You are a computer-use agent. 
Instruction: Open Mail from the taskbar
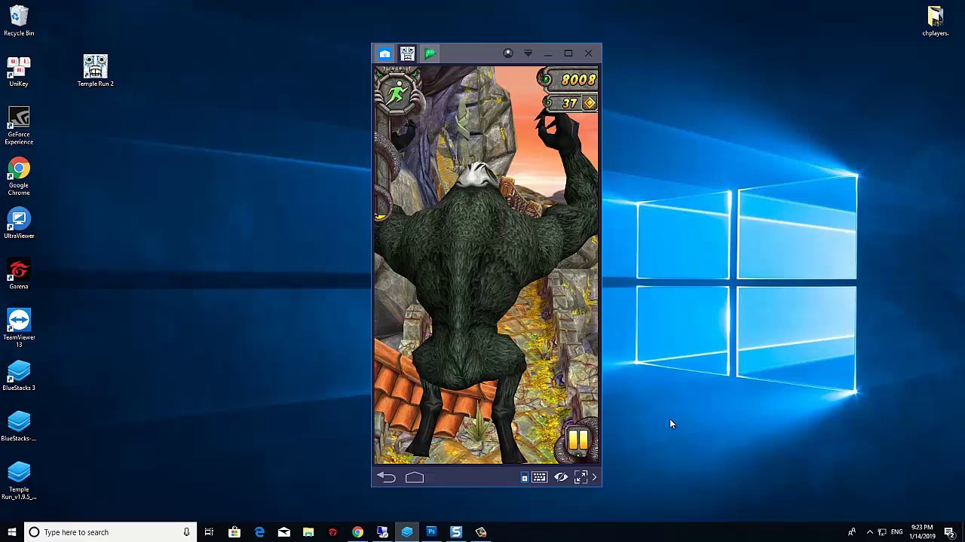pyautogui.click(x=283, y=532)
